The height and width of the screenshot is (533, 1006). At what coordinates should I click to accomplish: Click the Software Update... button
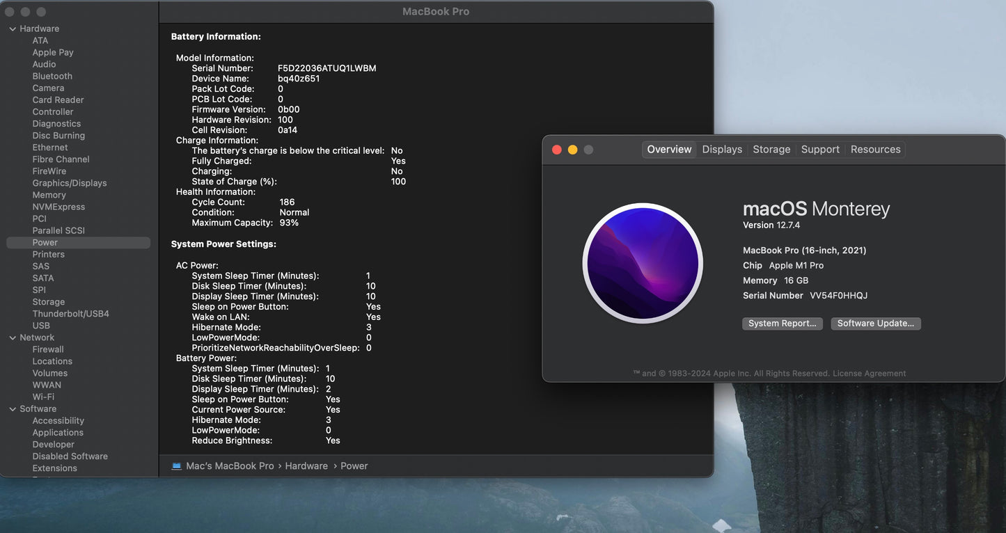pos(876,324)
